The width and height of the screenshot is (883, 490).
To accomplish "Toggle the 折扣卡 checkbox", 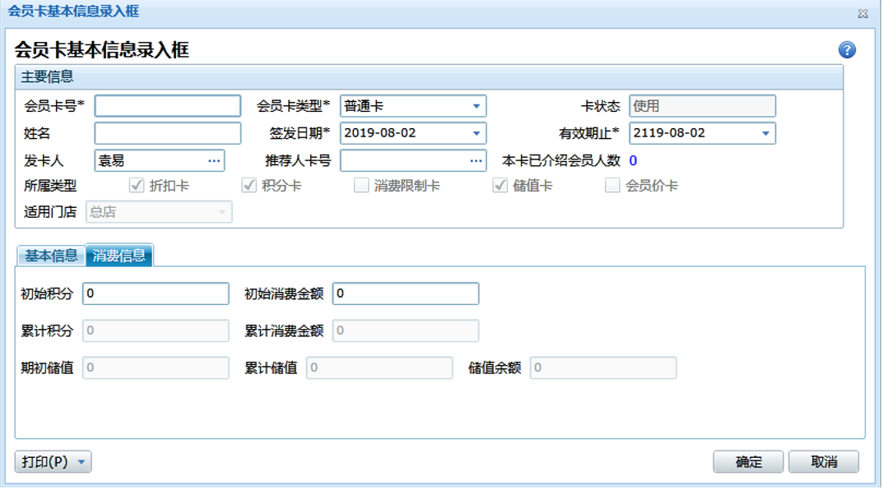I will 137,186.
